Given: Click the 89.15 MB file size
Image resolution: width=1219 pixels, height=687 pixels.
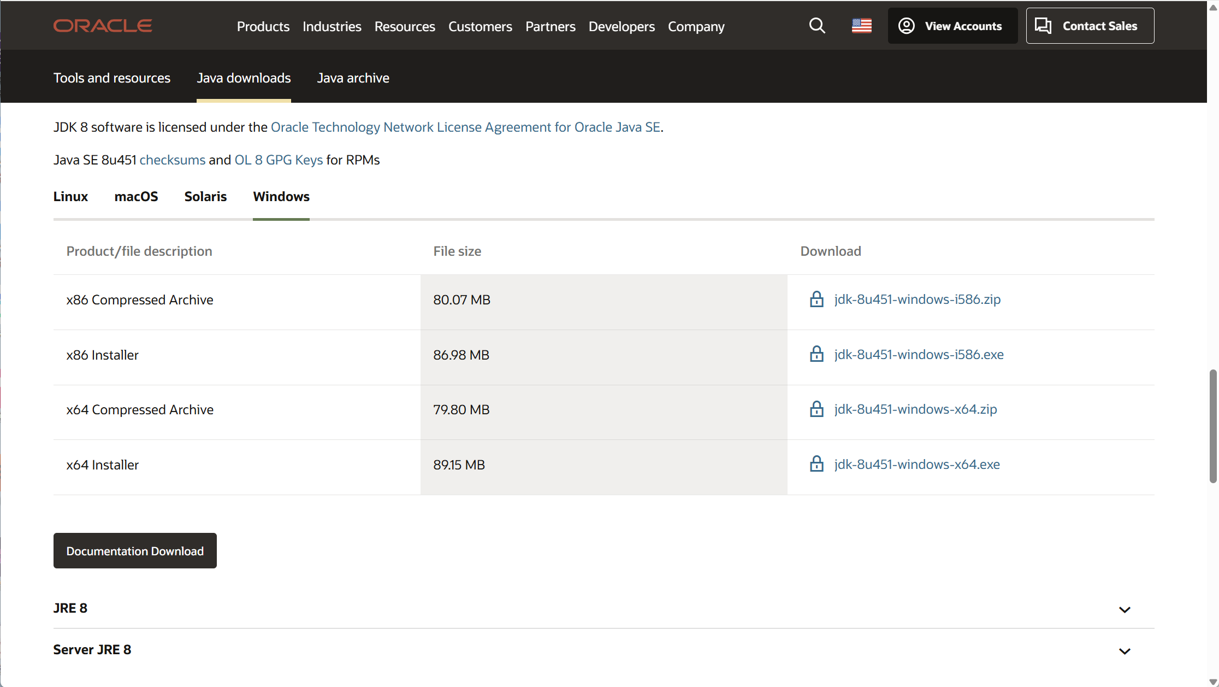Looking at the screenshot, I should 459,465.
